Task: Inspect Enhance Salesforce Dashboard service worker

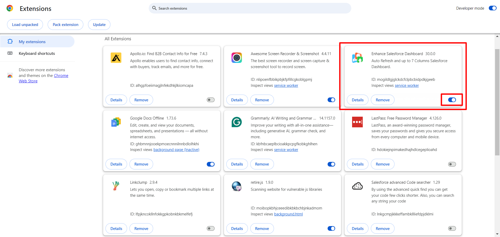Action: [x=407, y=85]
